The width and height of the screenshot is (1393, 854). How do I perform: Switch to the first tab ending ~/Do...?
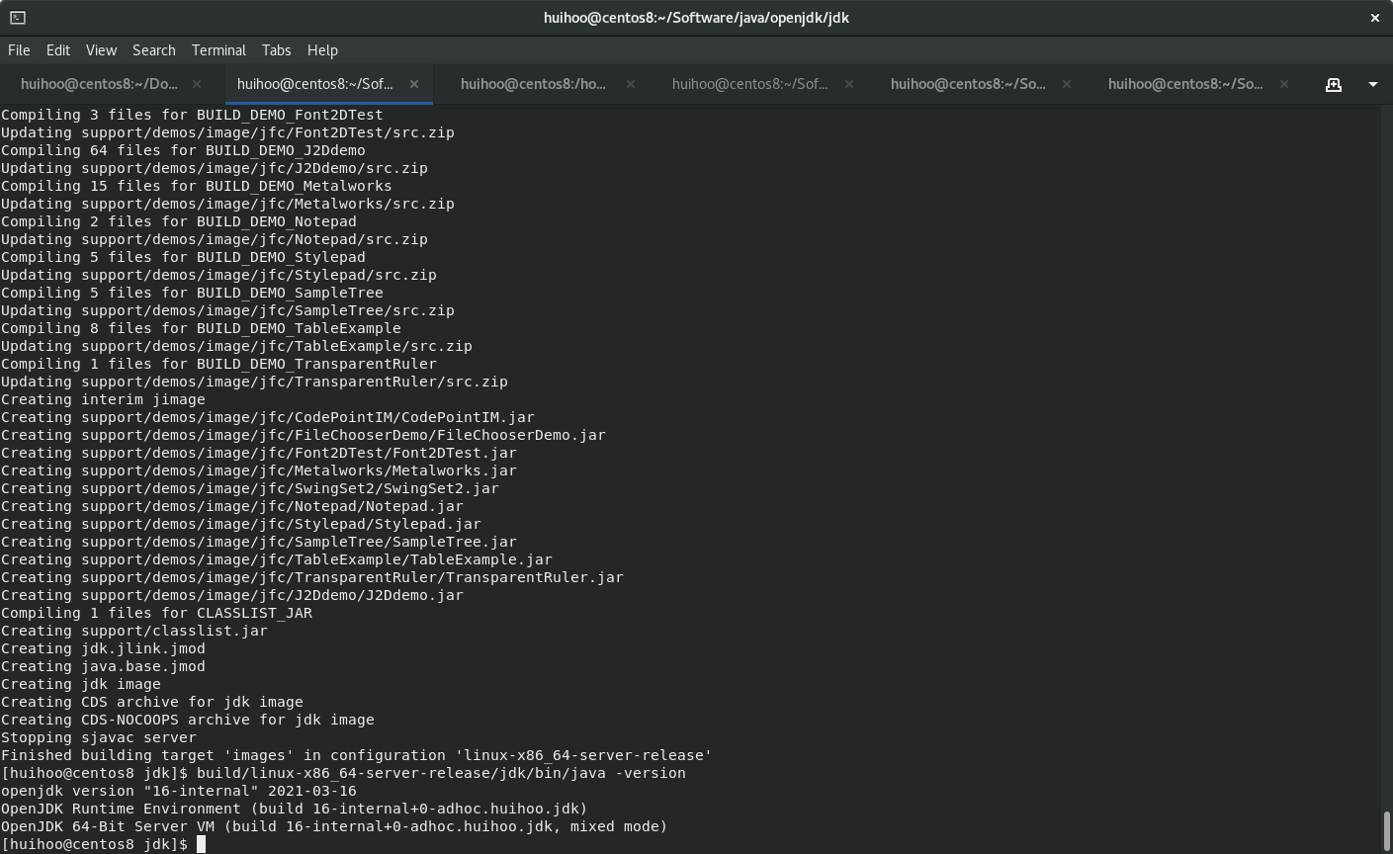(x=98, y=84)
